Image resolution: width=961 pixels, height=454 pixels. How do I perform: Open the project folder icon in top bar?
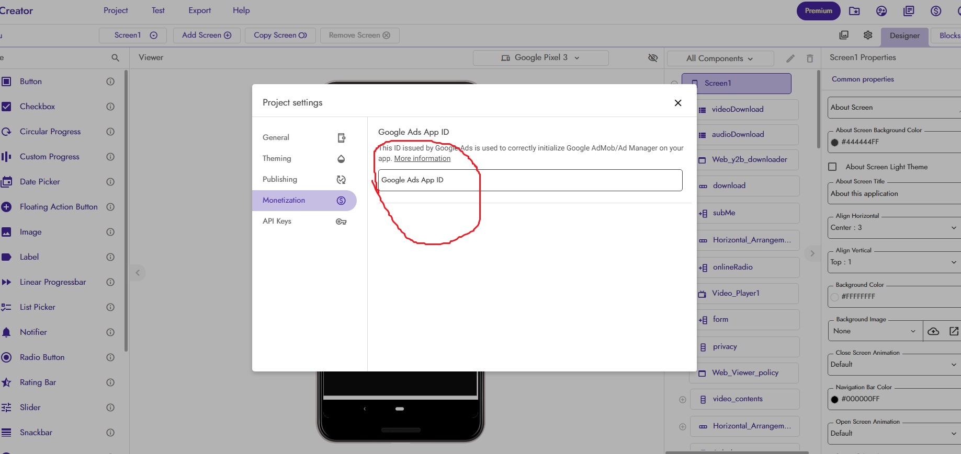pyautogui.click(x=854, y=11)
